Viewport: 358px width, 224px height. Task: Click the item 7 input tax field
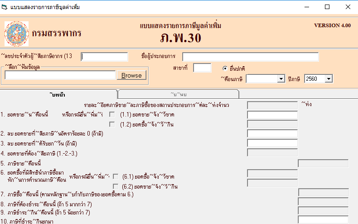323,193
